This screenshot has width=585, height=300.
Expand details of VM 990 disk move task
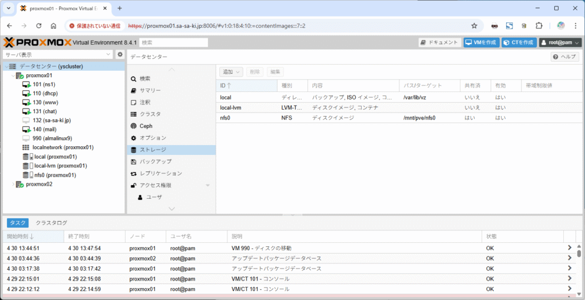[x=570, y=248]
